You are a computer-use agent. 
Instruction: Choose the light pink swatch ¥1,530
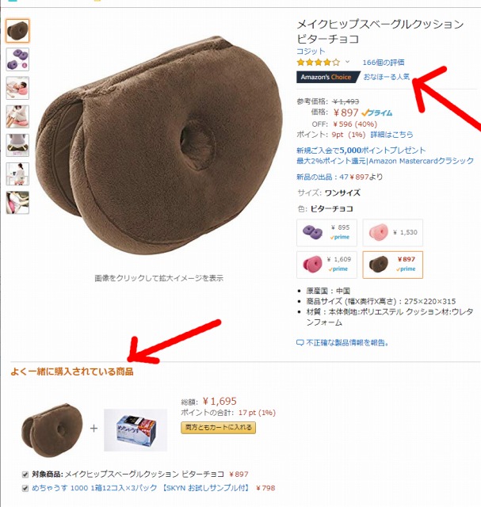(393, 232)
